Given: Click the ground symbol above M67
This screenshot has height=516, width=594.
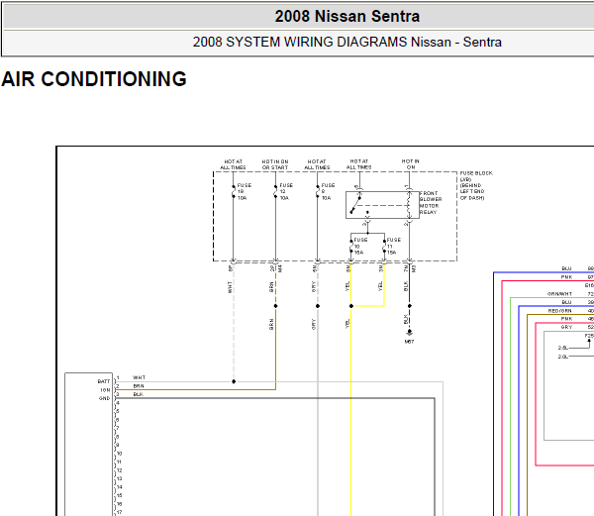Looking at the screenshot, I should 409,332.
